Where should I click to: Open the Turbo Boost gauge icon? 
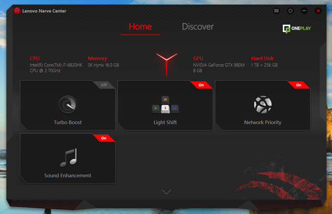click(68, 105)
